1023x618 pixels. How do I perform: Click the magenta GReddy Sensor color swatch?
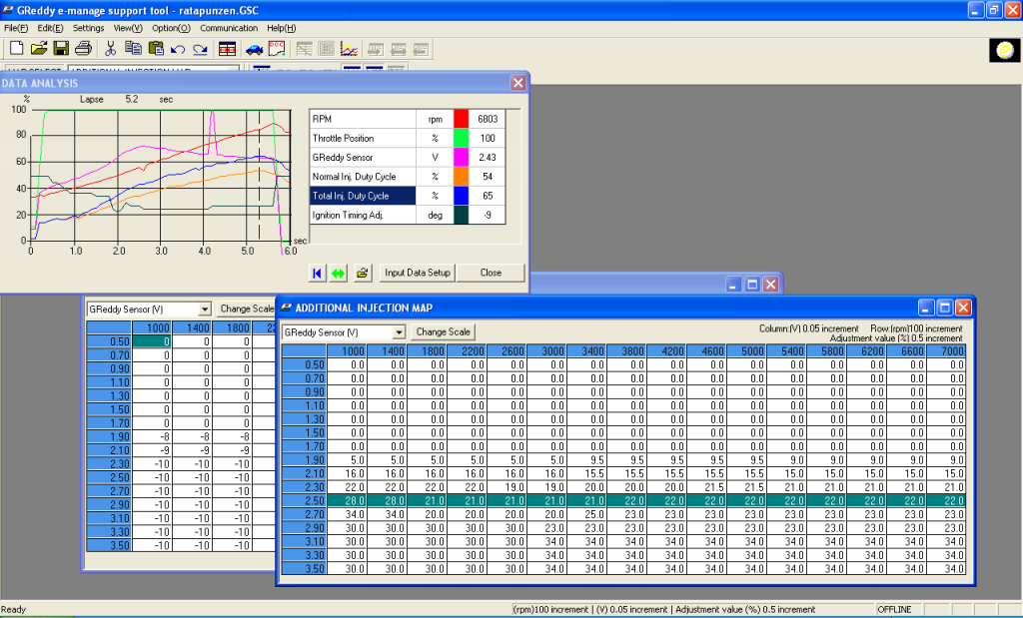pyautogui.click(x=461, y=157)
